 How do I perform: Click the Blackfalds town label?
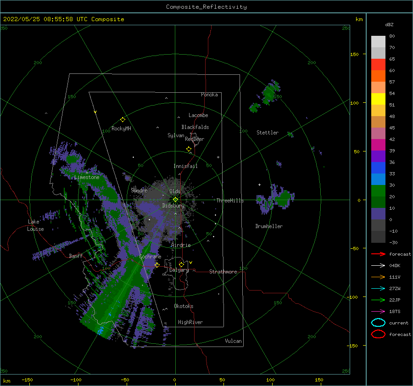(195, 127)
